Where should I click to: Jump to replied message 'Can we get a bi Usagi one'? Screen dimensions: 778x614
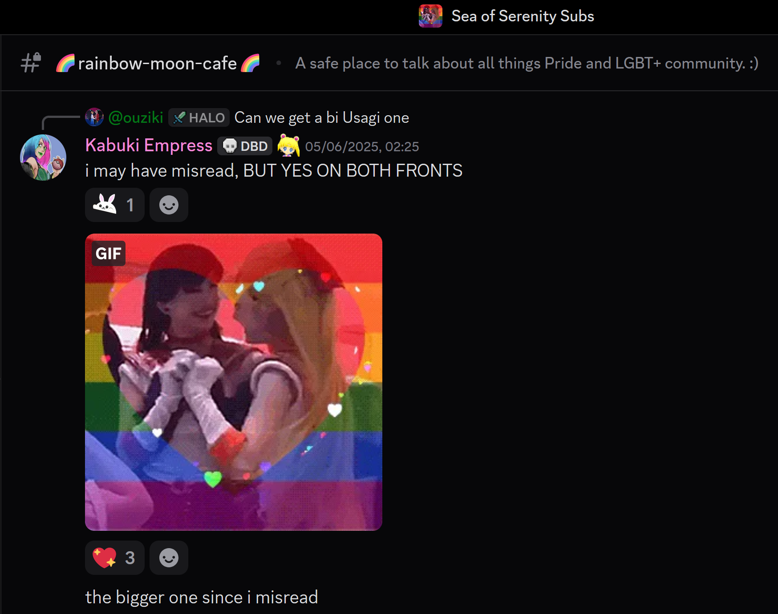[322, 117]
